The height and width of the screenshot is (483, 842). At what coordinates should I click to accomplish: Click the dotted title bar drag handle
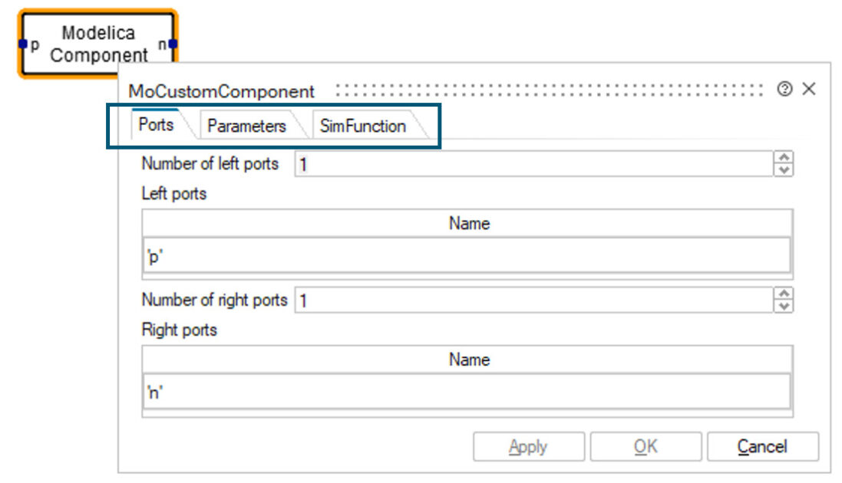(x=549, y=90)
